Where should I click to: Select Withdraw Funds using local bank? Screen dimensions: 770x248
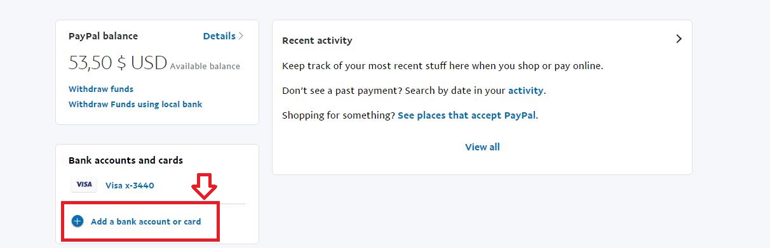coord(135,104)
